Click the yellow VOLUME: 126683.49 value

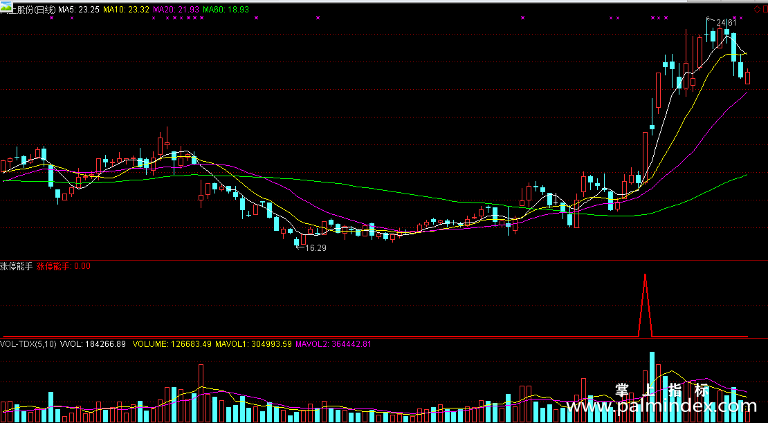[172, 344]
